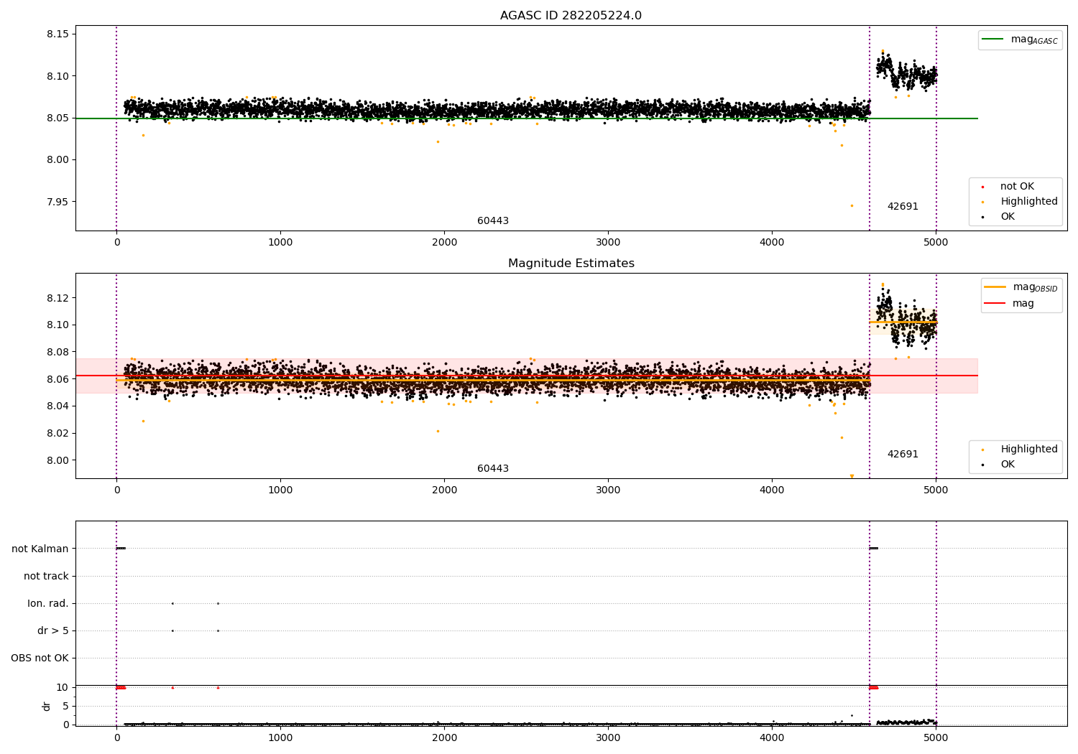Click the lowest orange outlier point near 7.95

[x=852, y=205]
